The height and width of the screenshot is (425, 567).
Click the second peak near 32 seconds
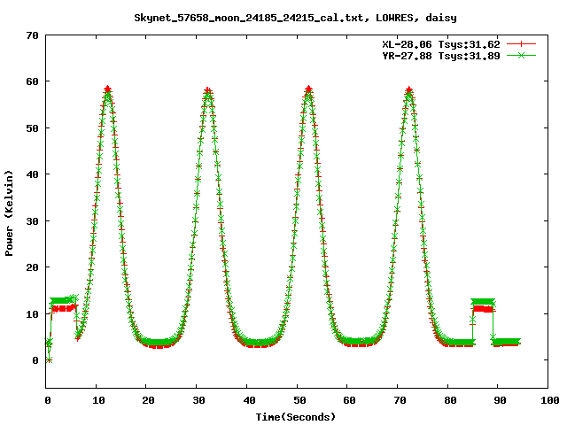(x=207, y=90)
